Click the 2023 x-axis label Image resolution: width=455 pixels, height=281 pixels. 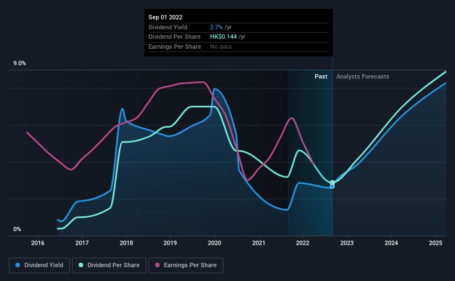[347, 243]
